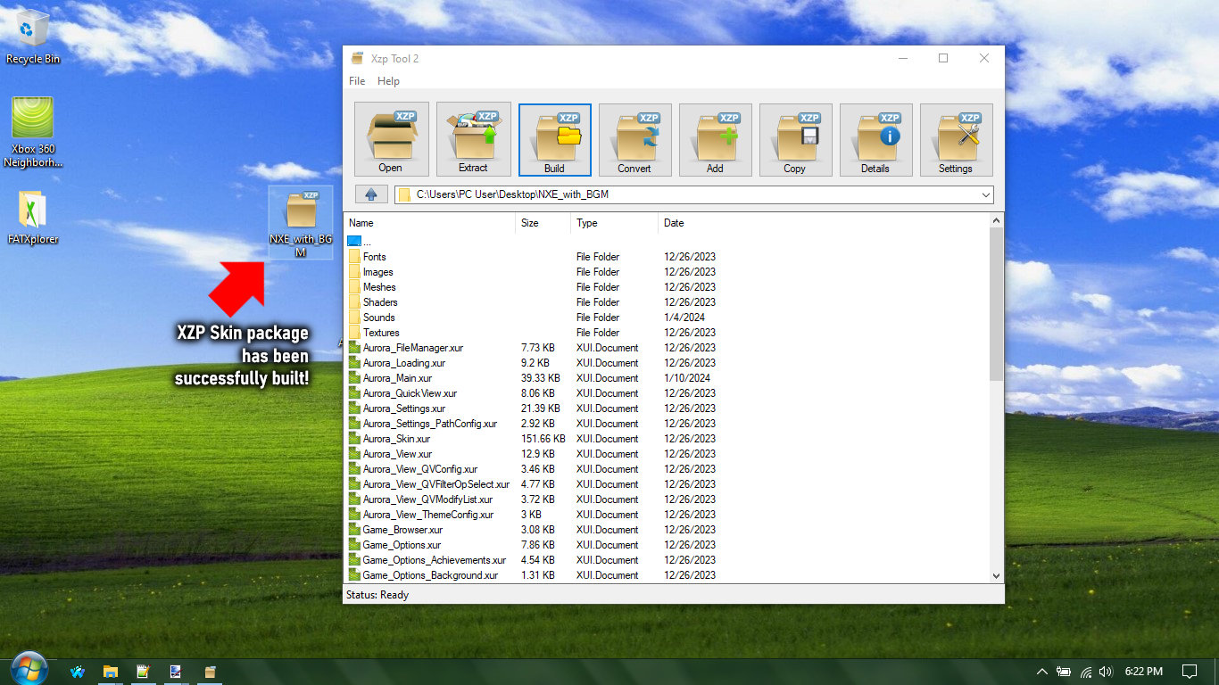This screenshot has height=685, width=1219.
Task: Select the Images folder row
Action: click(667, 272)
